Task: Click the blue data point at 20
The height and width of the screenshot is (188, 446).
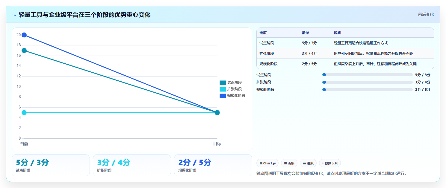Action: 24,35
